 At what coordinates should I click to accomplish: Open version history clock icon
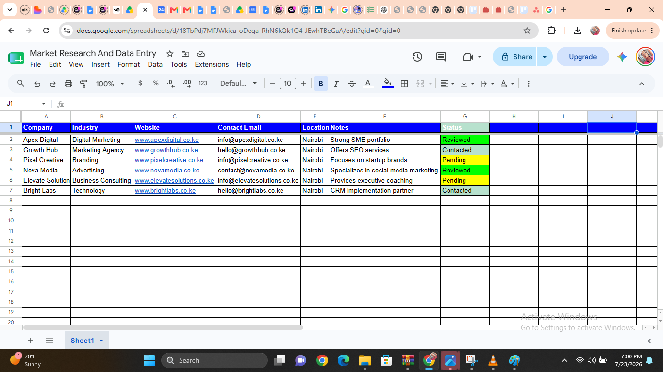417,57
